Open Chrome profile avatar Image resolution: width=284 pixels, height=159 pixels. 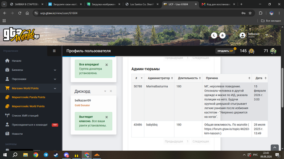point(271,13)
